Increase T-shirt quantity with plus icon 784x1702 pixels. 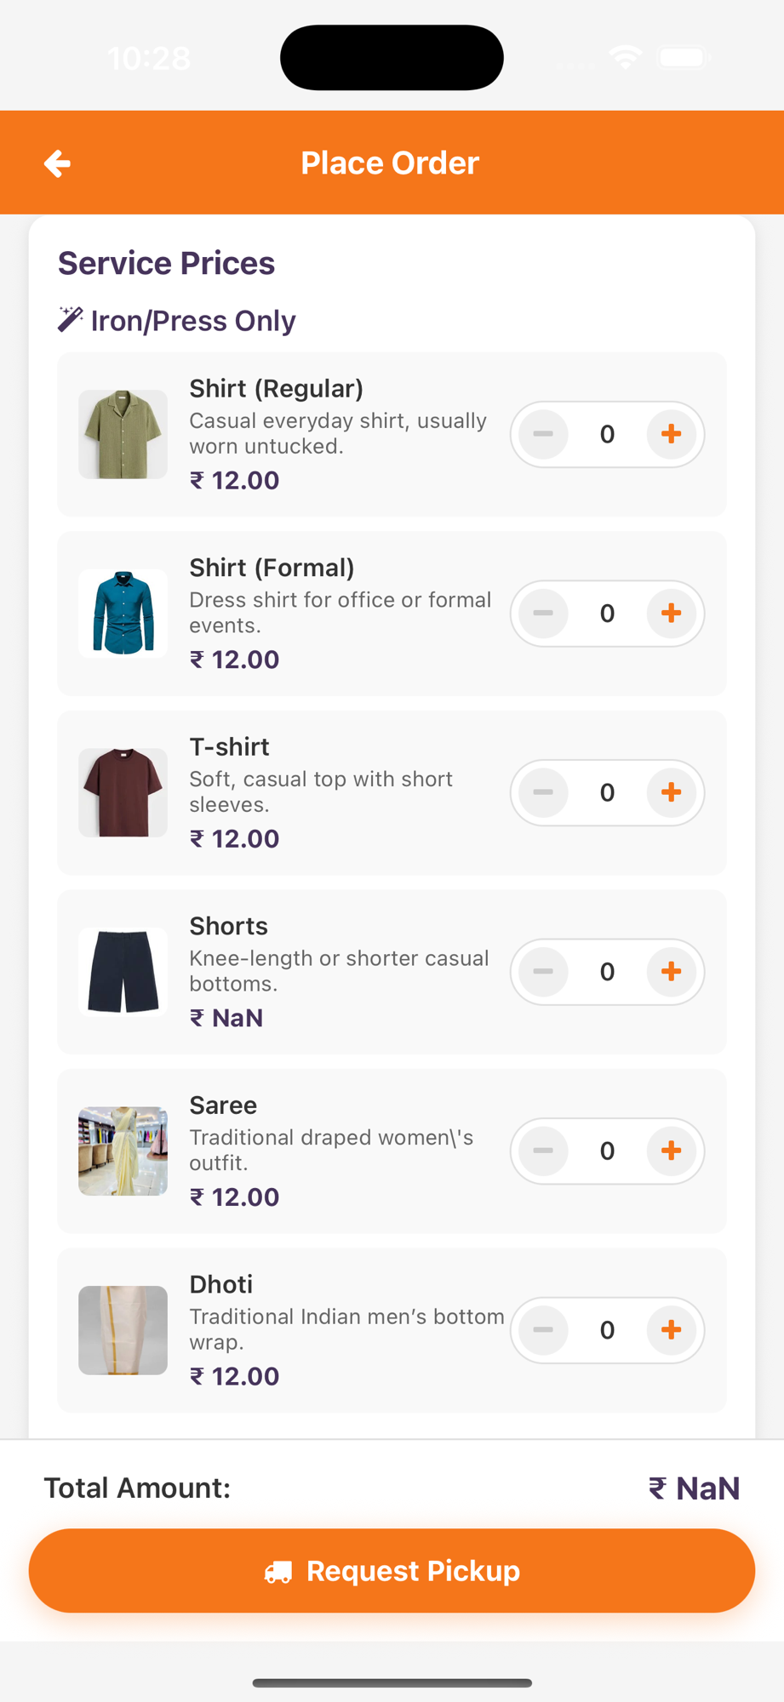[x=671, y=792]
